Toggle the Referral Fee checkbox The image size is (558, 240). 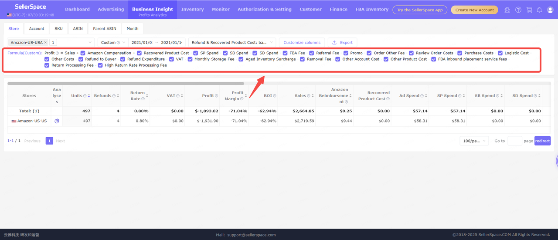[x=312, y=53]
